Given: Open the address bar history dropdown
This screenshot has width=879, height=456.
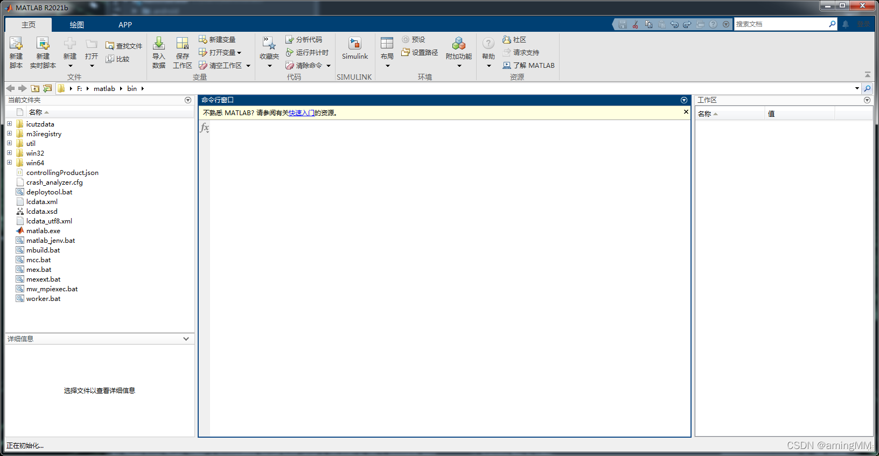Looking at the screenshot, I should [x=857, y=88].
